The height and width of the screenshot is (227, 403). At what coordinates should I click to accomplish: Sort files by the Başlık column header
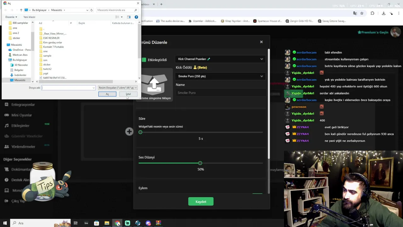(94, 23)
